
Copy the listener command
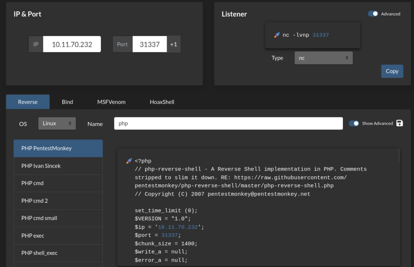392,71
